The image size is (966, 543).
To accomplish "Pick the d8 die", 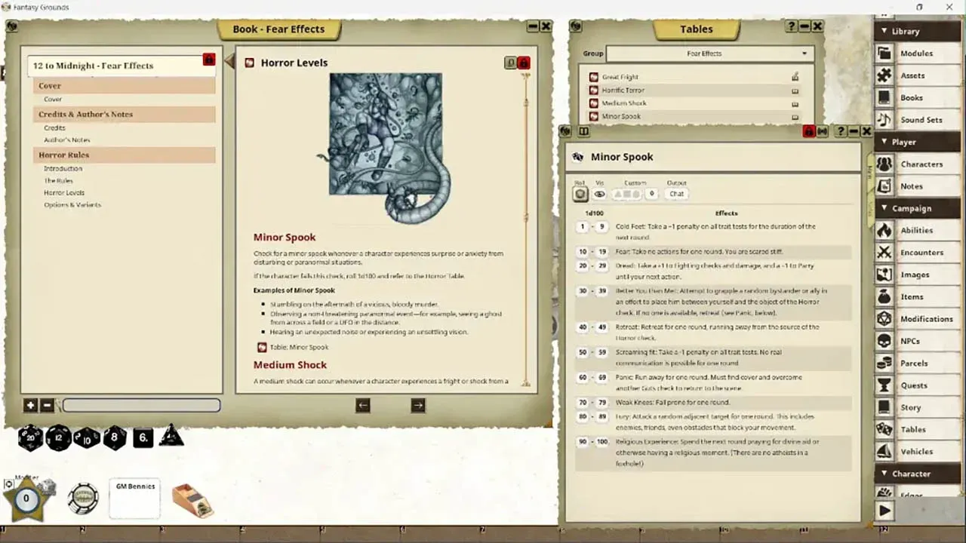I will point(115,437).
